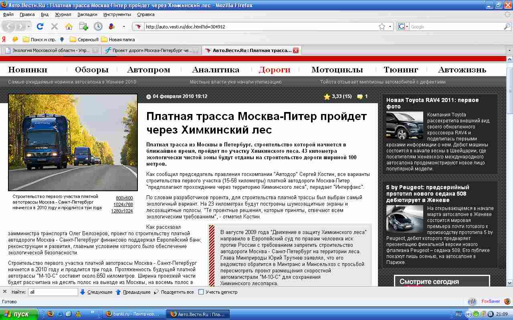The image size is (513, 320).
Task: Click the article rating star icon
Action: tap(327, 96)
